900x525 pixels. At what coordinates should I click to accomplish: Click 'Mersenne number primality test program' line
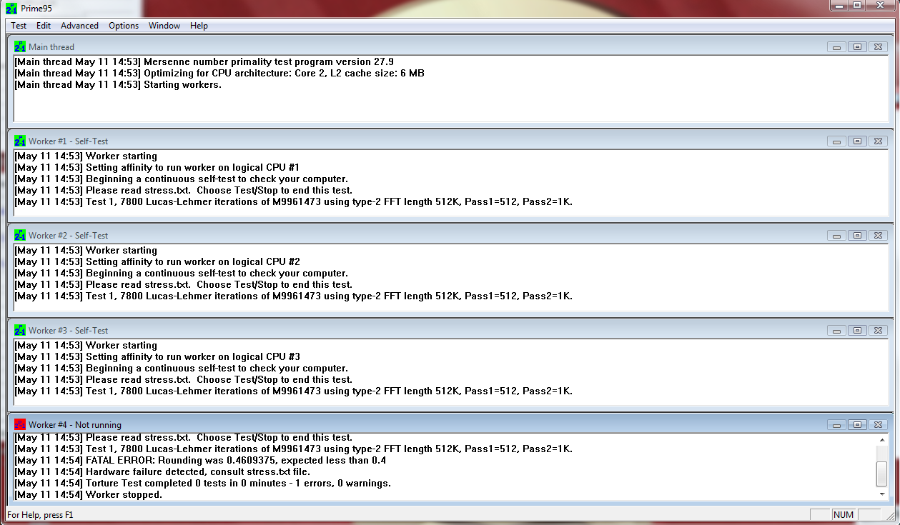(x=204, y=62)
